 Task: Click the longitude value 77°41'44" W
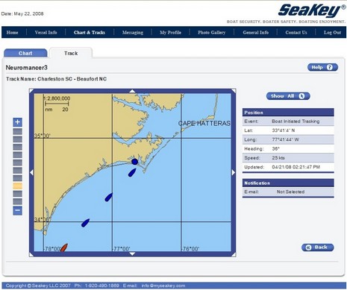click(285, 139)
